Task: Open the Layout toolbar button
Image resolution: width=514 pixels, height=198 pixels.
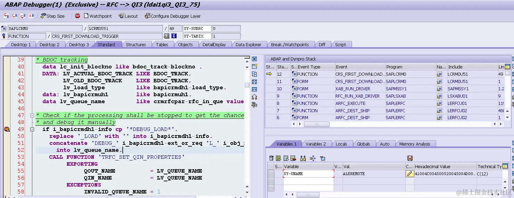Action: point(128,16)
